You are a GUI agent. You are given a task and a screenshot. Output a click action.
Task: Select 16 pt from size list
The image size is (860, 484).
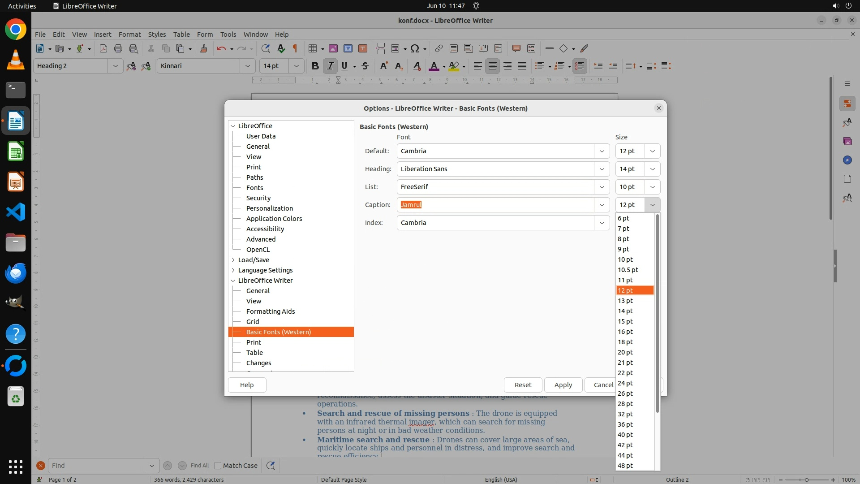pos(625,332)
